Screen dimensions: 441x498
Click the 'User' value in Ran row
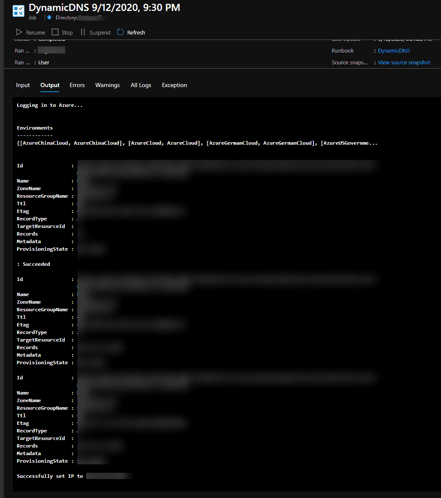tap(43, 63)
